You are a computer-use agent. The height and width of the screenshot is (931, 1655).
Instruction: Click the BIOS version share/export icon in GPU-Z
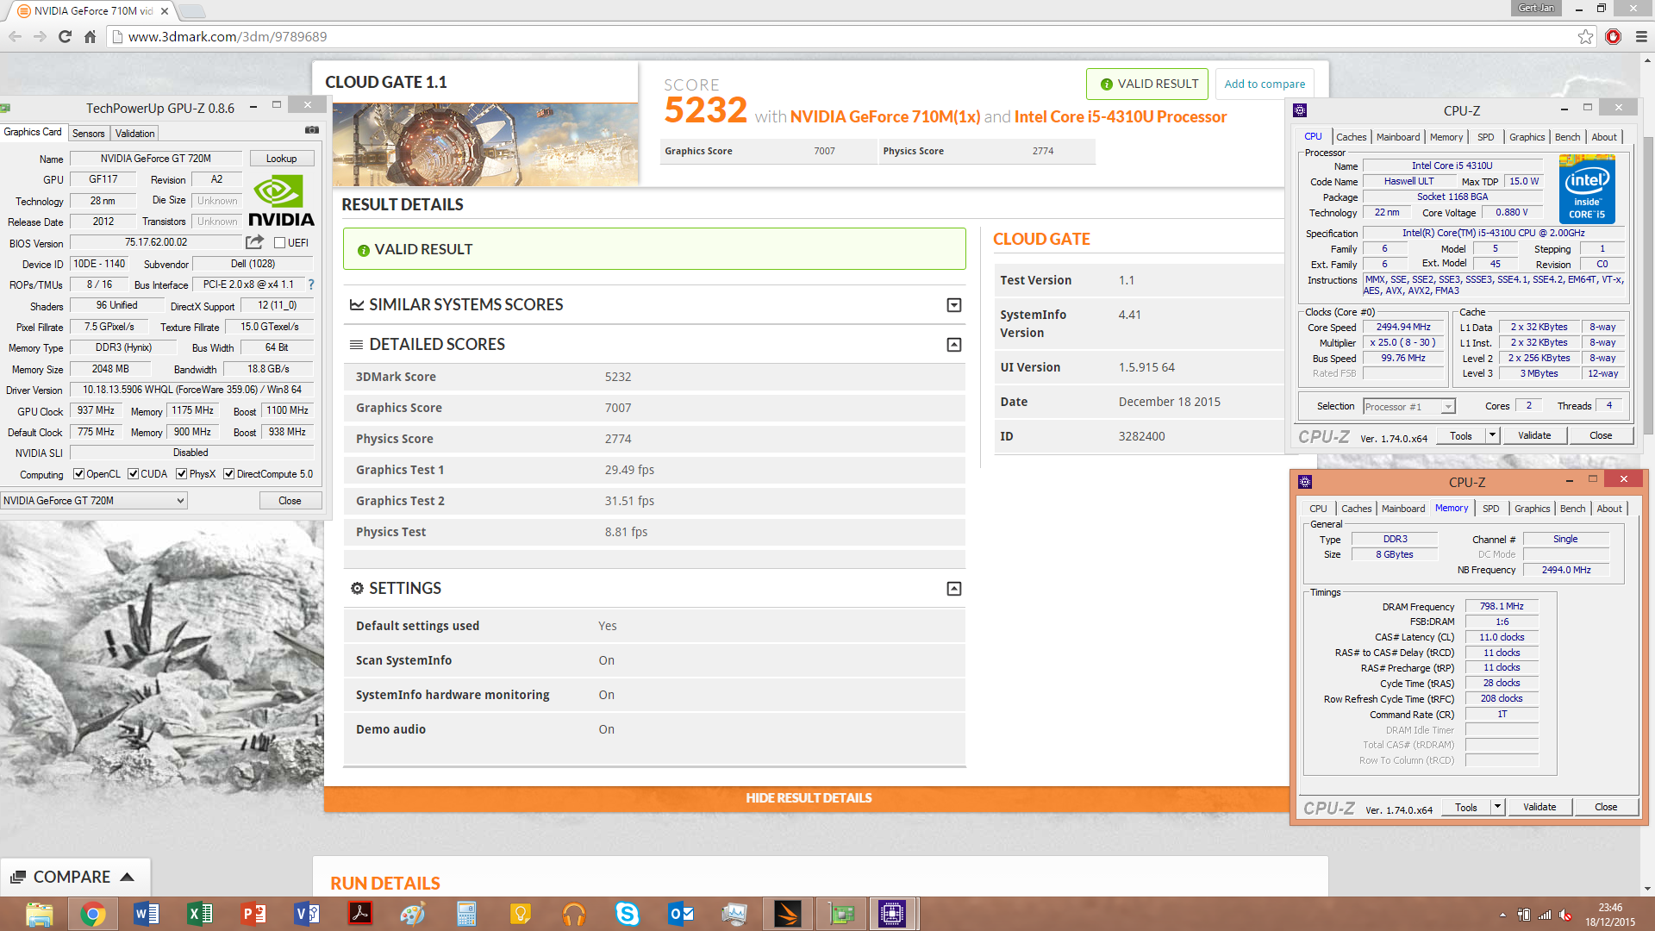click(x=254, y=242)
